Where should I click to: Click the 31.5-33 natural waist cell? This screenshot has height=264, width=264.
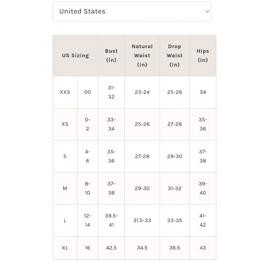tap(142, 220)
